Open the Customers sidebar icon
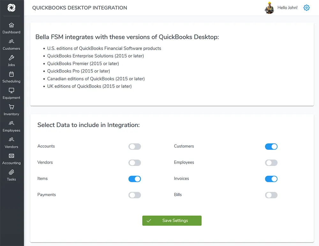Viewport: 319px width, 246px height. point(11,41)
